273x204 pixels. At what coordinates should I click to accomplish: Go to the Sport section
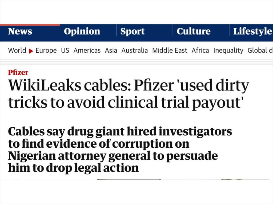click(133, 31)
